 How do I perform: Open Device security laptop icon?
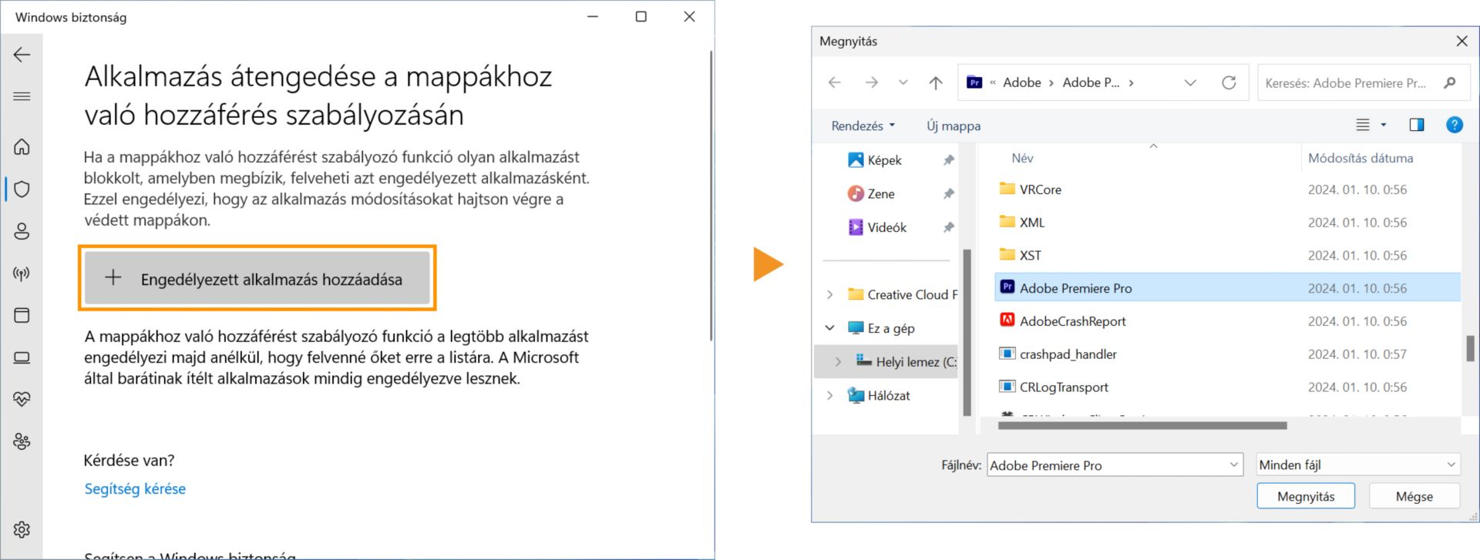click(x=22, y=357)
